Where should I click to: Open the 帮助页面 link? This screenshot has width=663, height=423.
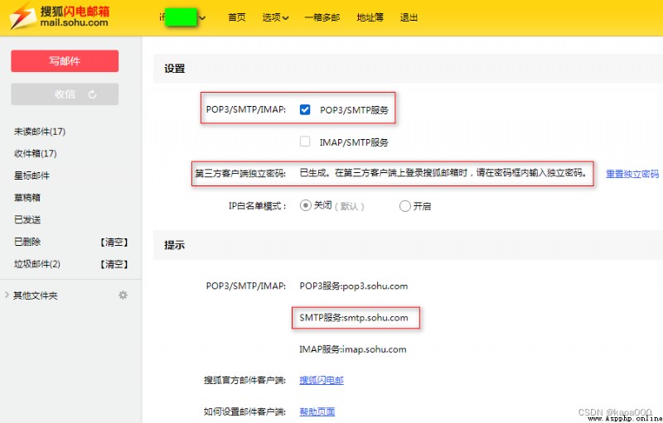coord(317,411)
